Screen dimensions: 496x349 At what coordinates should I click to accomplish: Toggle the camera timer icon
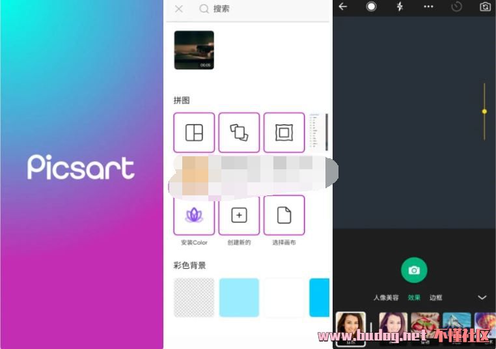pos(456,7)
